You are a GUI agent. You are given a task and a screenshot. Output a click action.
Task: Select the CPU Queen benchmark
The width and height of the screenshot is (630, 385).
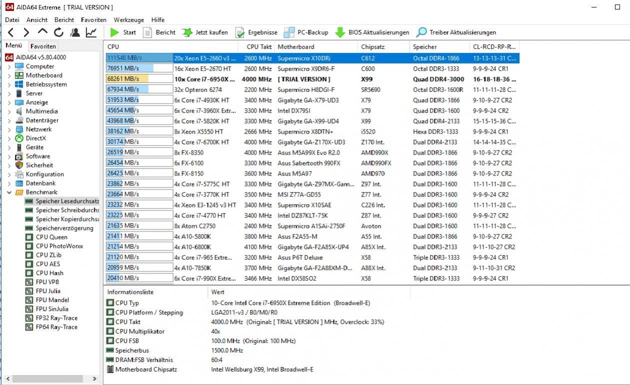tap(51, 237)
